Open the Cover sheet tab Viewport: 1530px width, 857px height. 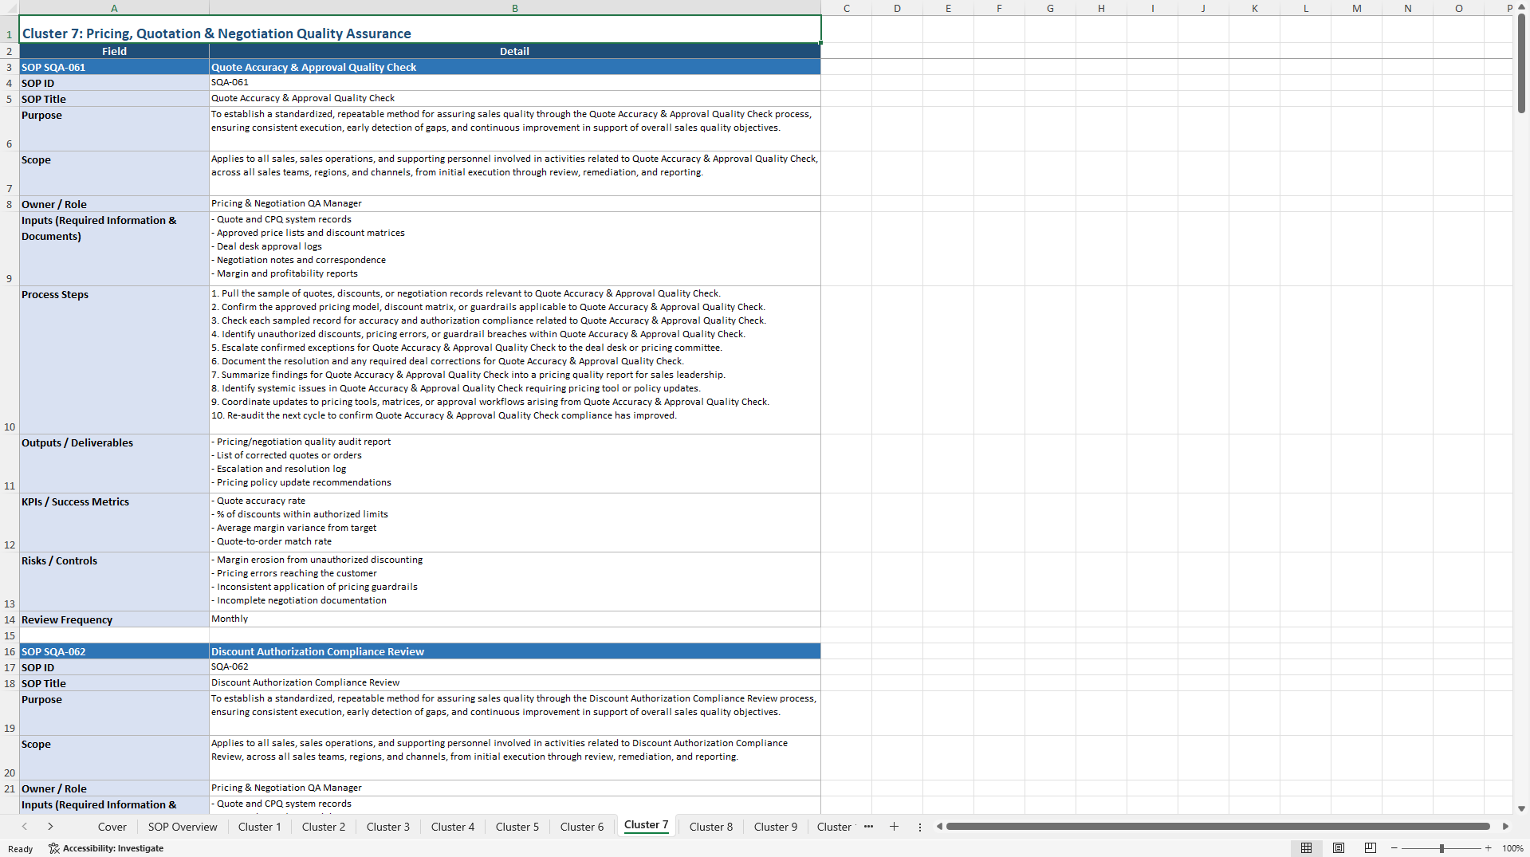coord(112,827)
